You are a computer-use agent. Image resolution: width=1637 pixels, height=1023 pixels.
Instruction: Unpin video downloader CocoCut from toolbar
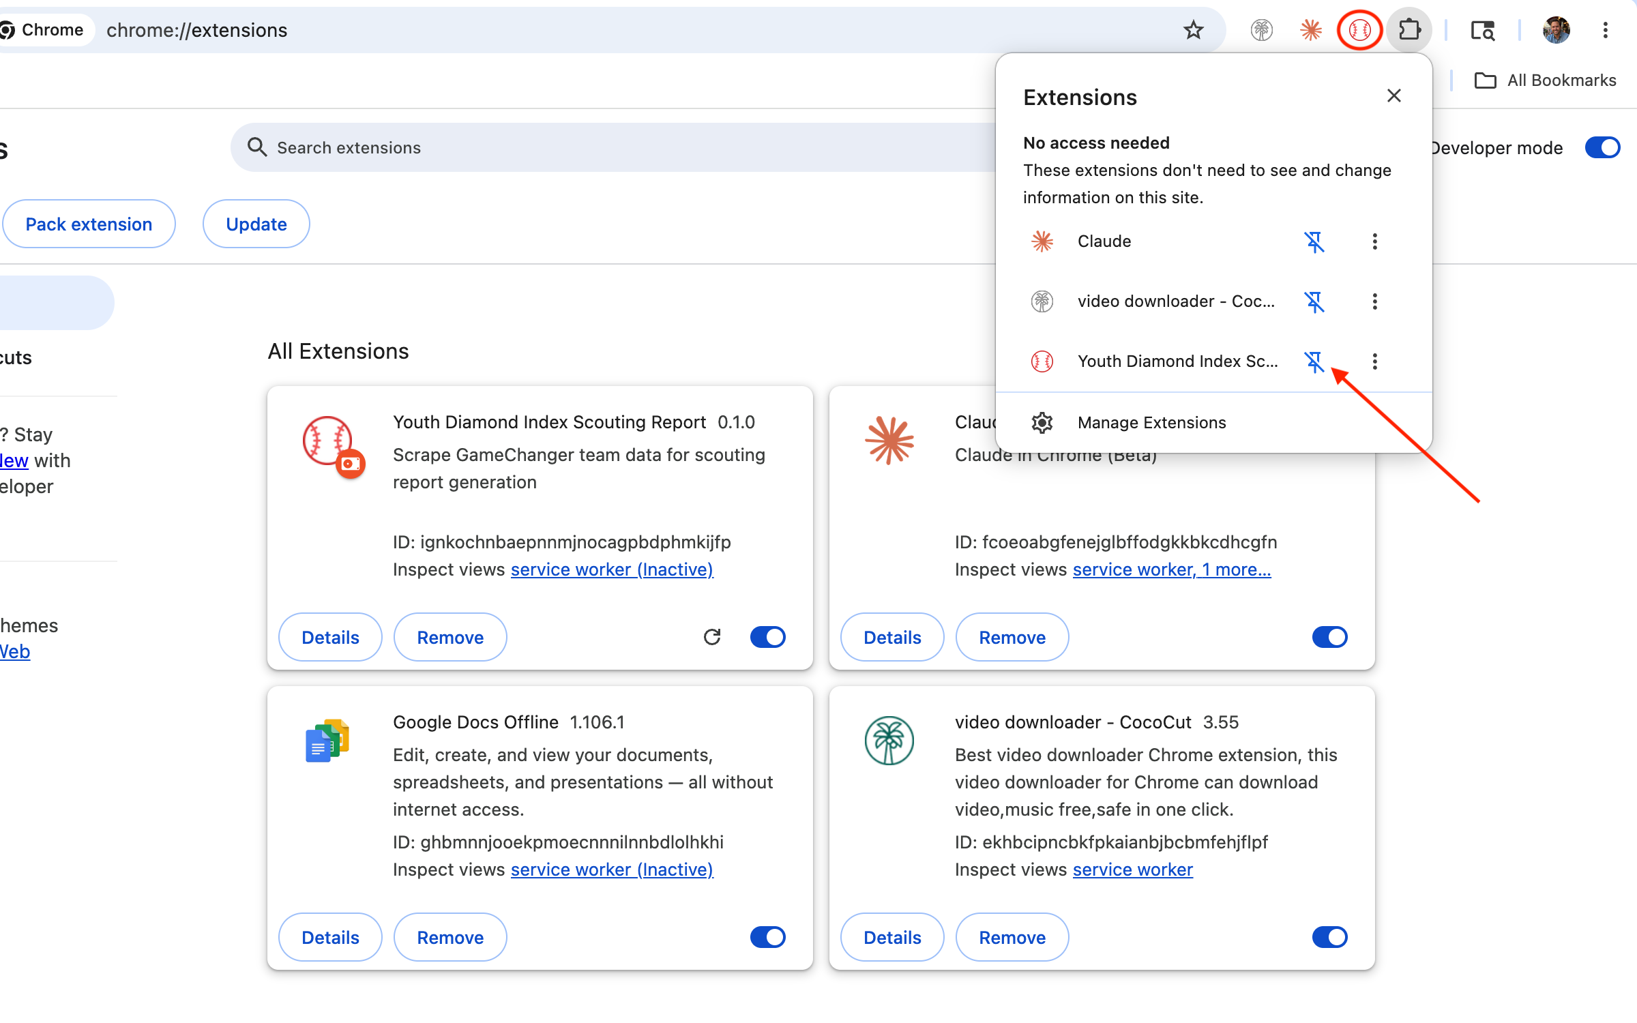coord(1314,301)
